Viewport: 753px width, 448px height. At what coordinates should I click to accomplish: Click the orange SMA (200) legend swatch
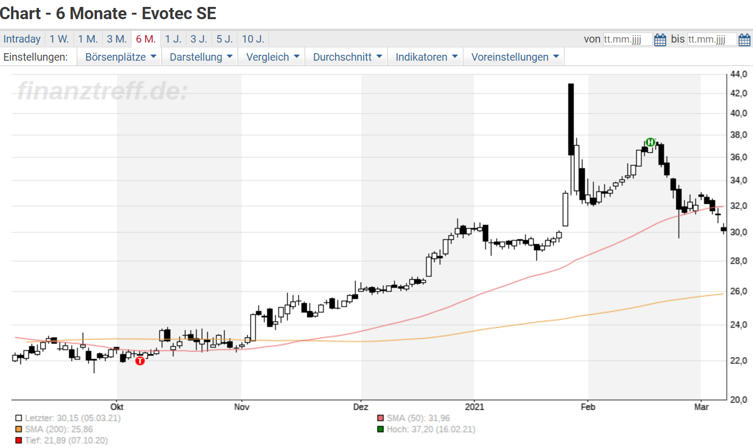19,429
